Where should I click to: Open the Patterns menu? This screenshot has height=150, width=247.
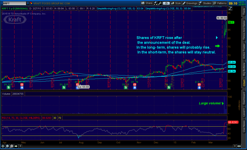(x=220, y=3)
